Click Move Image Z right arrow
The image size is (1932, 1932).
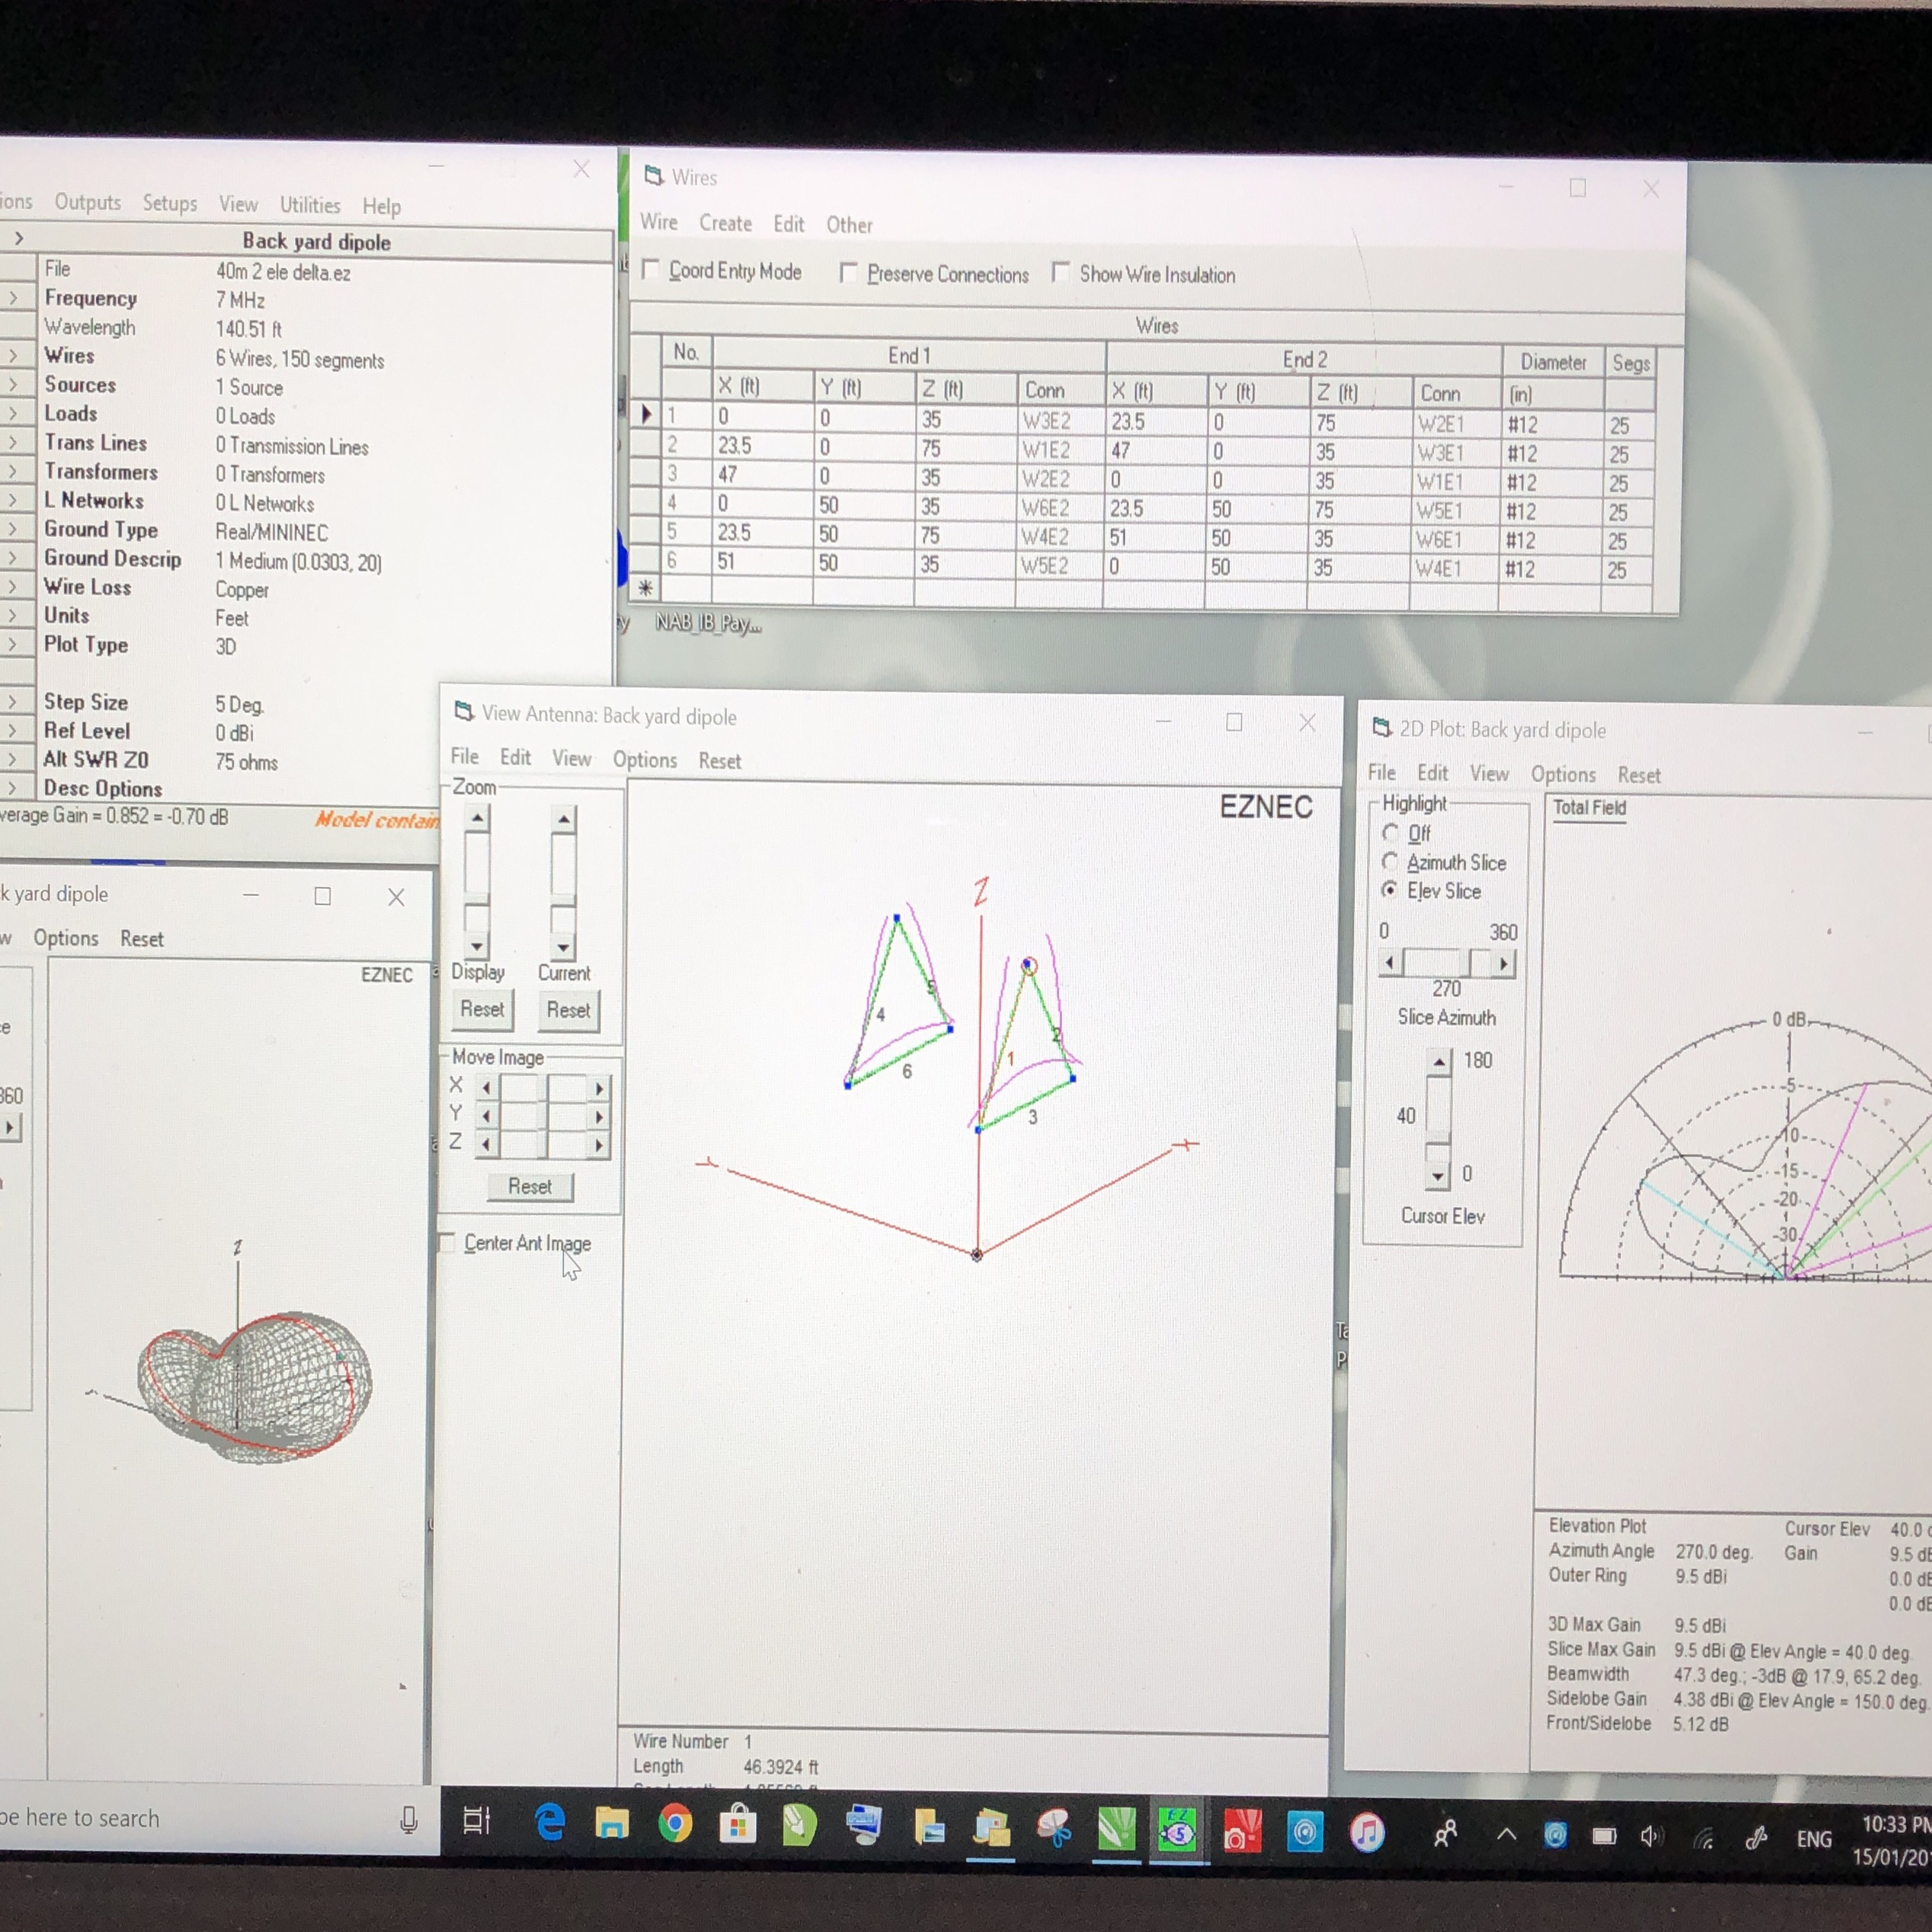click(x=598, y=1145)
